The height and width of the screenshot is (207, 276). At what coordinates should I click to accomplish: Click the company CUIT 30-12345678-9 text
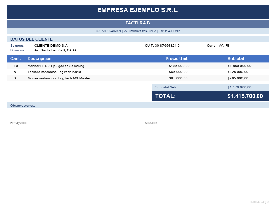tap(108, 31)
